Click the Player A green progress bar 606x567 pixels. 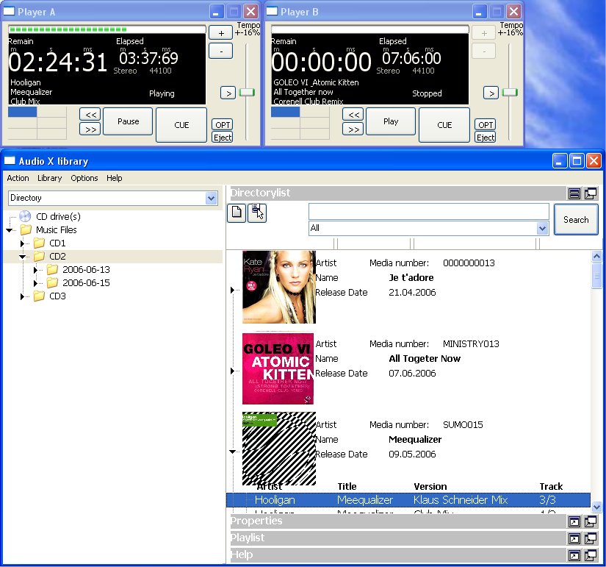coord(107,29)
